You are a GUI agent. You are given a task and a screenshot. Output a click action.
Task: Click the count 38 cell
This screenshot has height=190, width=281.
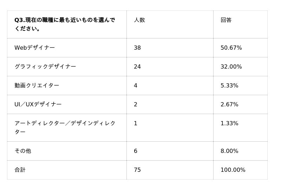137,48
